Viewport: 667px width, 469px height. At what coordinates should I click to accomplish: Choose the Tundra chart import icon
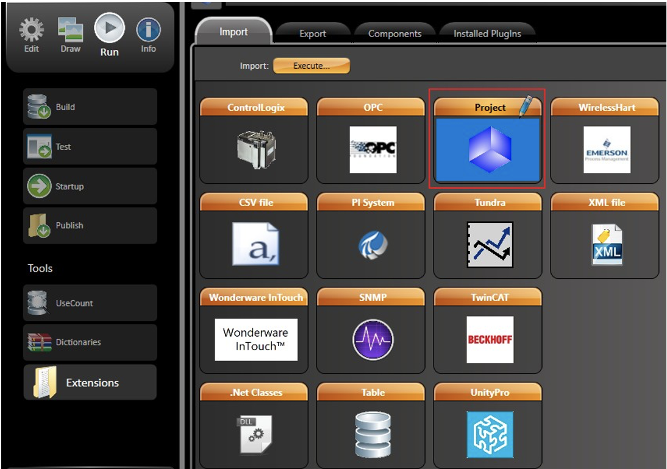point(489,244)
